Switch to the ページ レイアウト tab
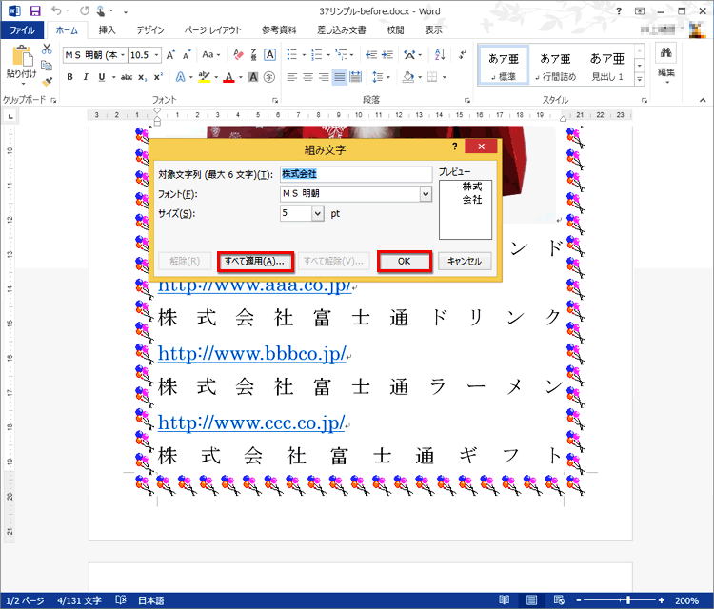 coord(212,30)
